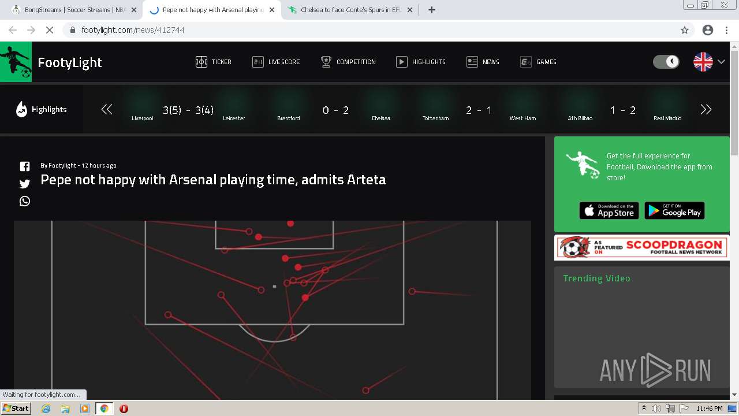Image resolution: width=739 pixels, height=416 pixels.
Task: Open Chrome's three-dot menu
Action: pos(726,30)
